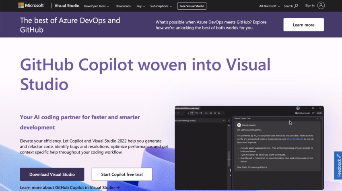Image resolution: width=342 pixels, height=191 pixels.
Task: Click the 'Elevate your efficiency' paragraph
Action: [x=94, y=147]
